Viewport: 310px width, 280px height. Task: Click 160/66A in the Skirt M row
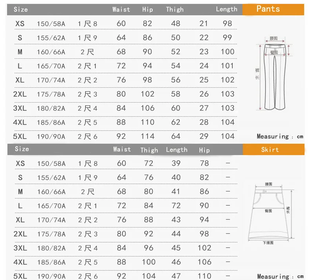(x=51, y=191)
